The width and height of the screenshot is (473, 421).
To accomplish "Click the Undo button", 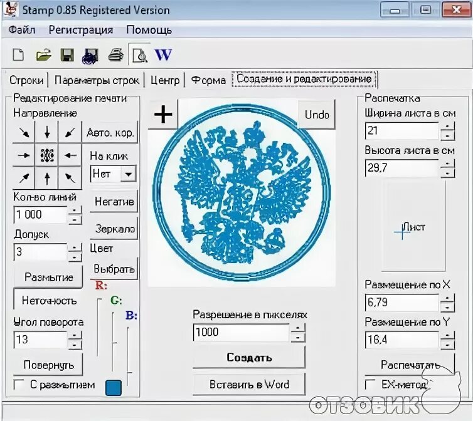I will (317, 115).
